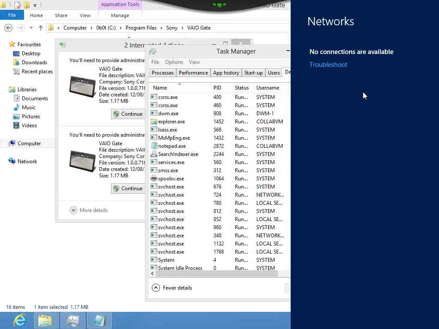Expand dropdown arrow after Program Files breadcrumb
The image size is (439, 329).
[x=162, y=28]
